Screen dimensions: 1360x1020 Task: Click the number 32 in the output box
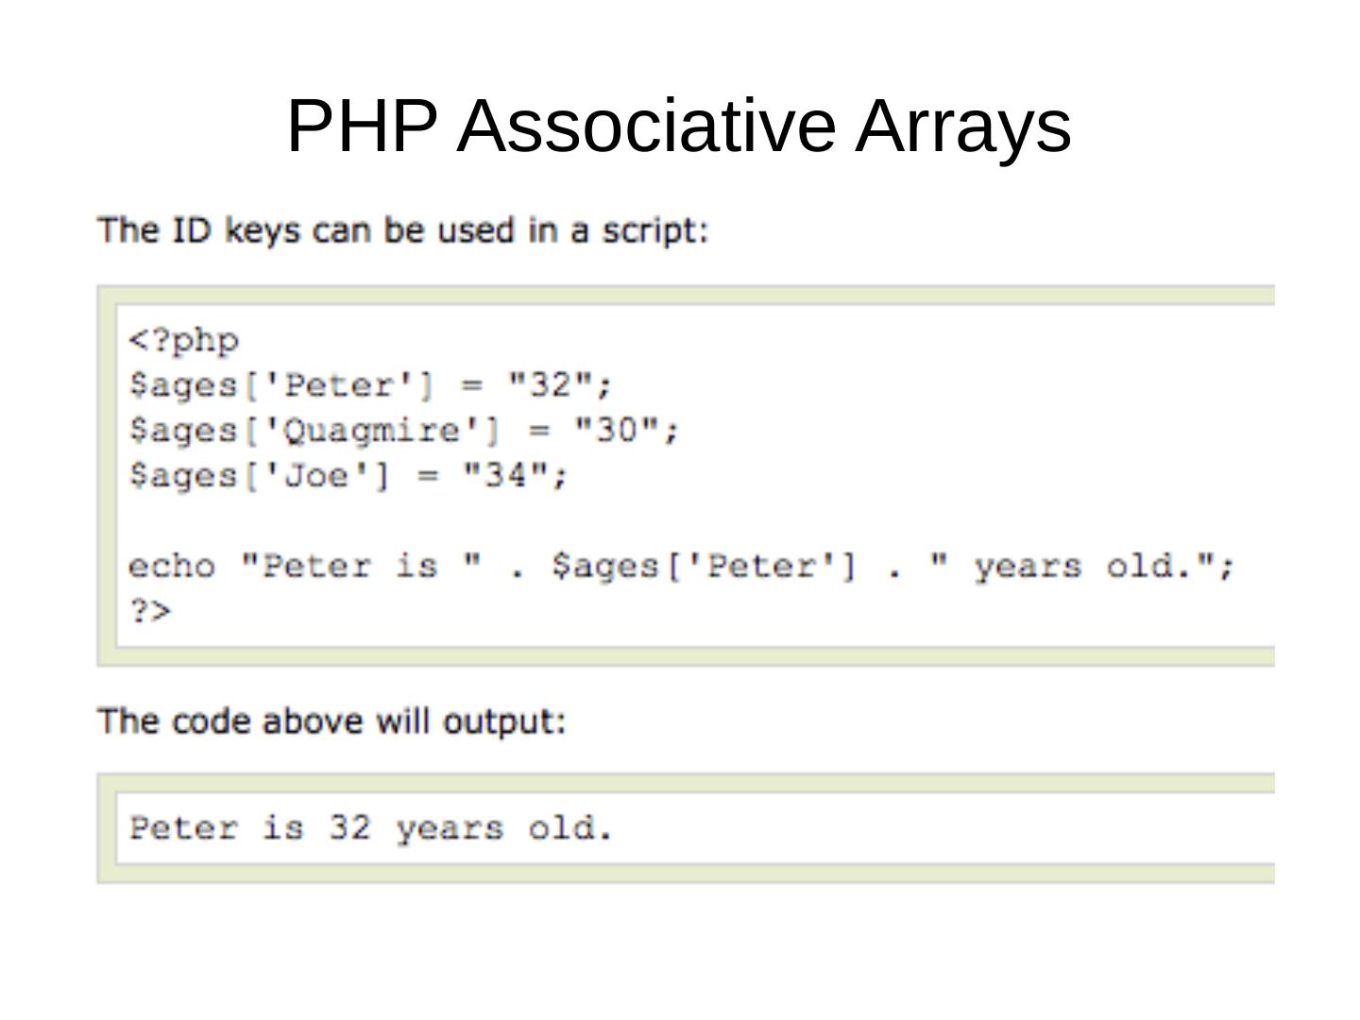click(349, 828)
